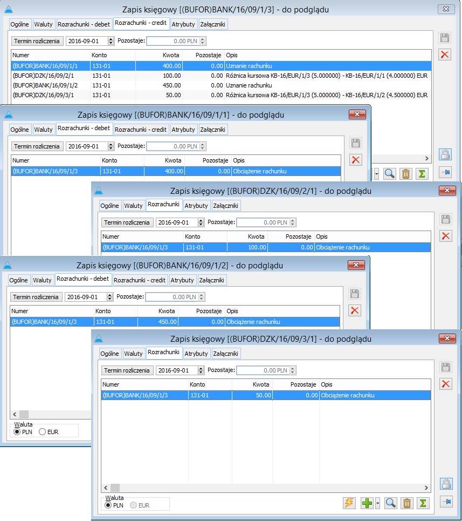462x521 pixels.
Task: Open Załączniki tab in DZK/16/09/3/1 window
Action: (x=226, y=354)
